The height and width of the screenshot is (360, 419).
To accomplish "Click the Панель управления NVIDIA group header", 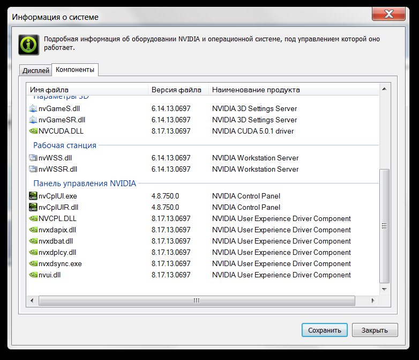I will (85, 183).
